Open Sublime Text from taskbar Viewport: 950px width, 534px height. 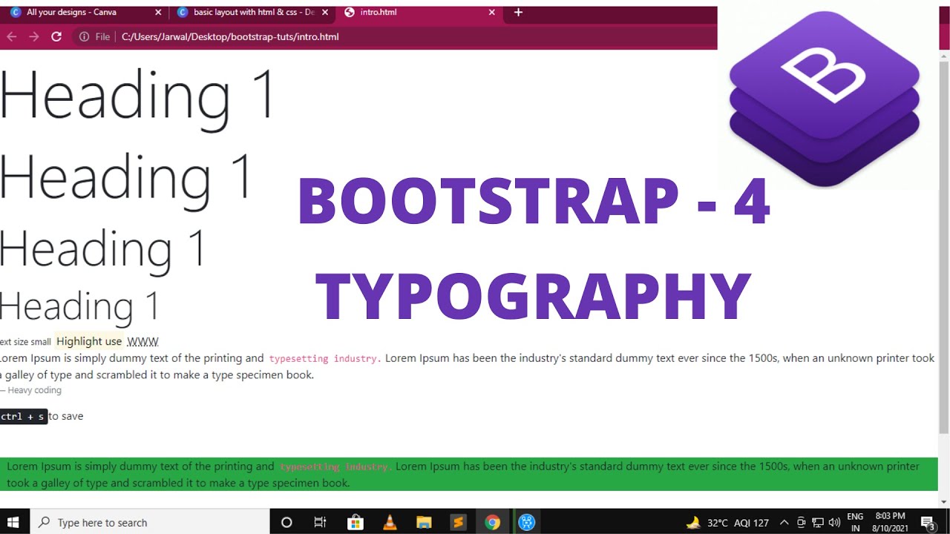point(458,522)
